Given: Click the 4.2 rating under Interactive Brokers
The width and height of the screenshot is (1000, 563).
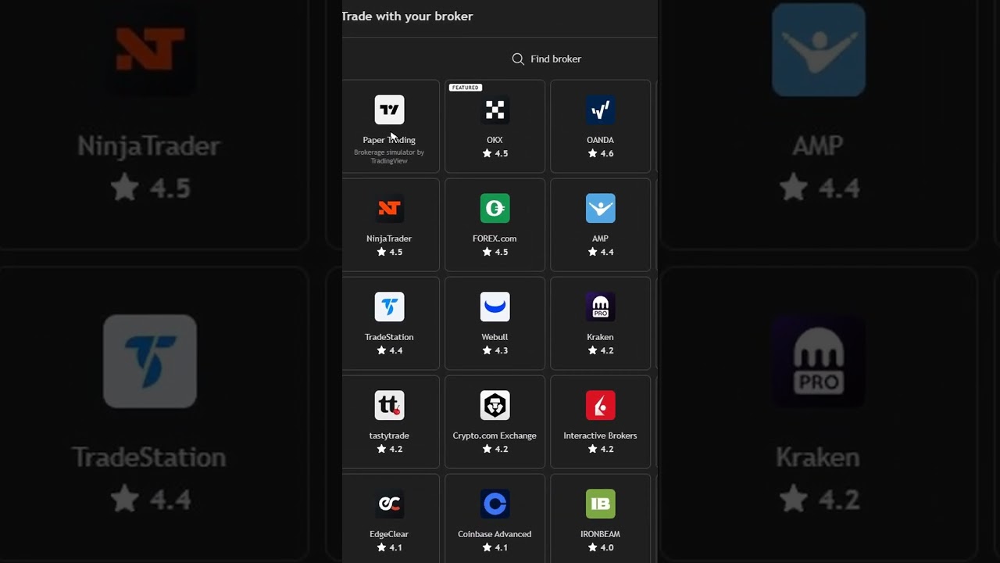Looking at the screenshot, I should (600, 450).
